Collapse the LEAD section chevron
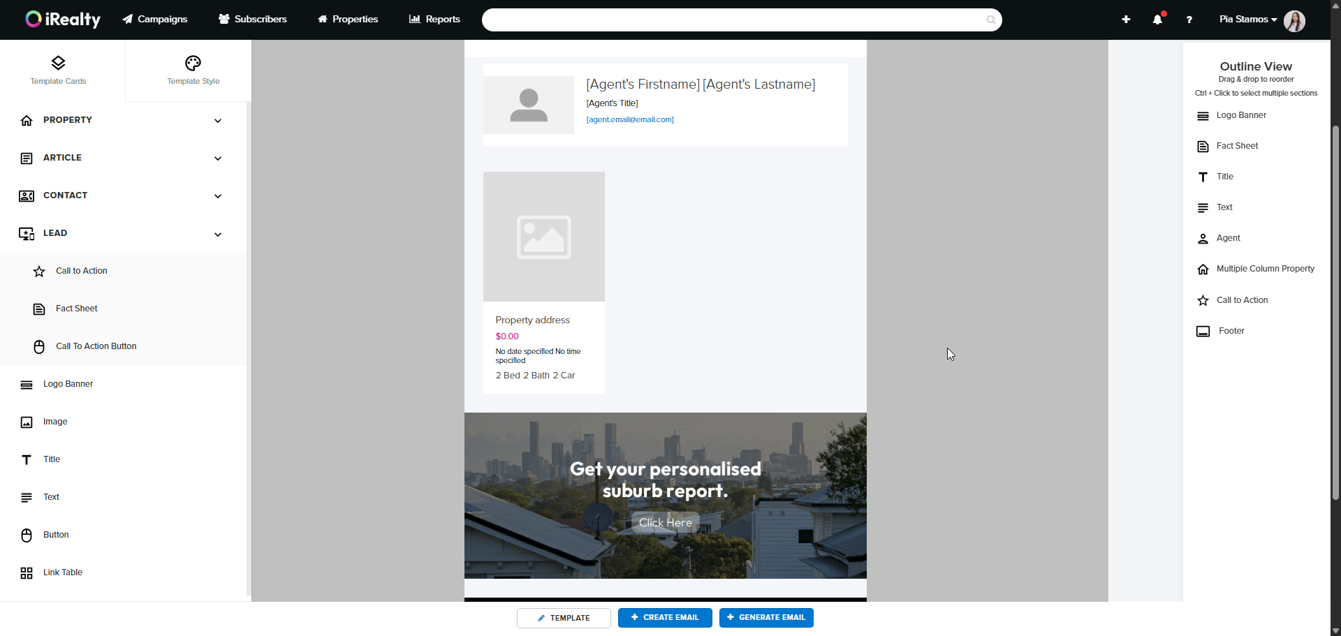1341x636 pixels. coord(218,235)
